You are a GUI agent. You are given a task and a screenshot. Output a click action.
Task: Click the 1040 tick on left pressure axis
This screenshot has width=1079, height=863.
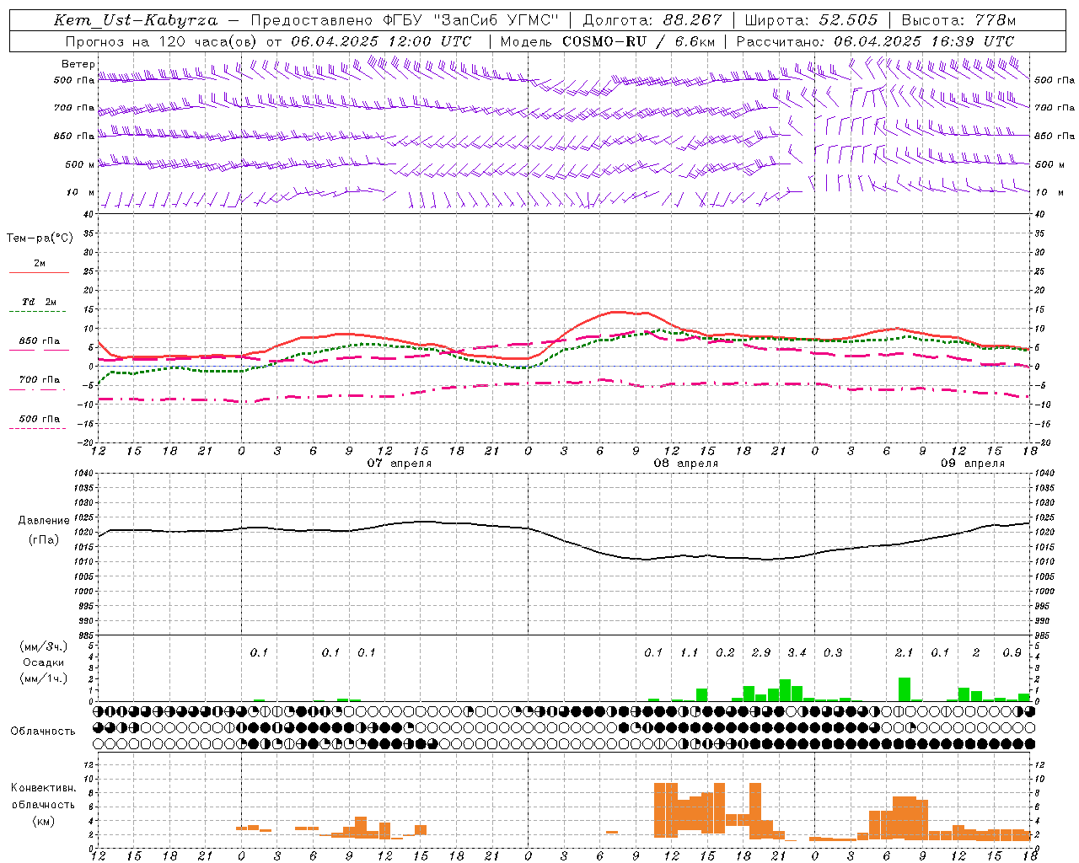(85, 474)
